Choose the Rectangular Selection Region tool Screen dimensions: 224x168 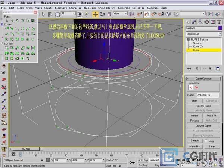pyautogui.click(x=57, y=14)
